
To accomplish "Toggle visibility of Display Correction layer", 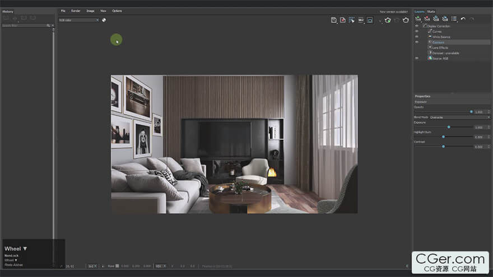I will [x=416, y=26].
